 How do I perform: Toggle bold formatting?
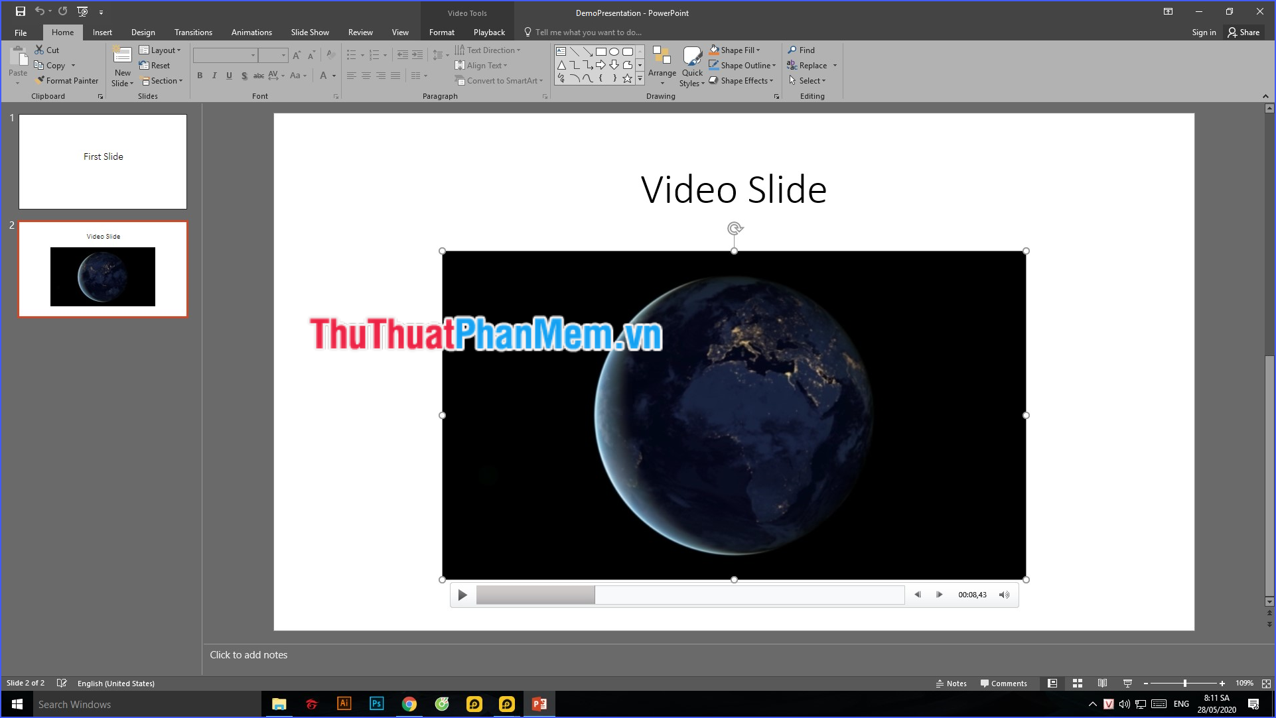coord(200,76)
